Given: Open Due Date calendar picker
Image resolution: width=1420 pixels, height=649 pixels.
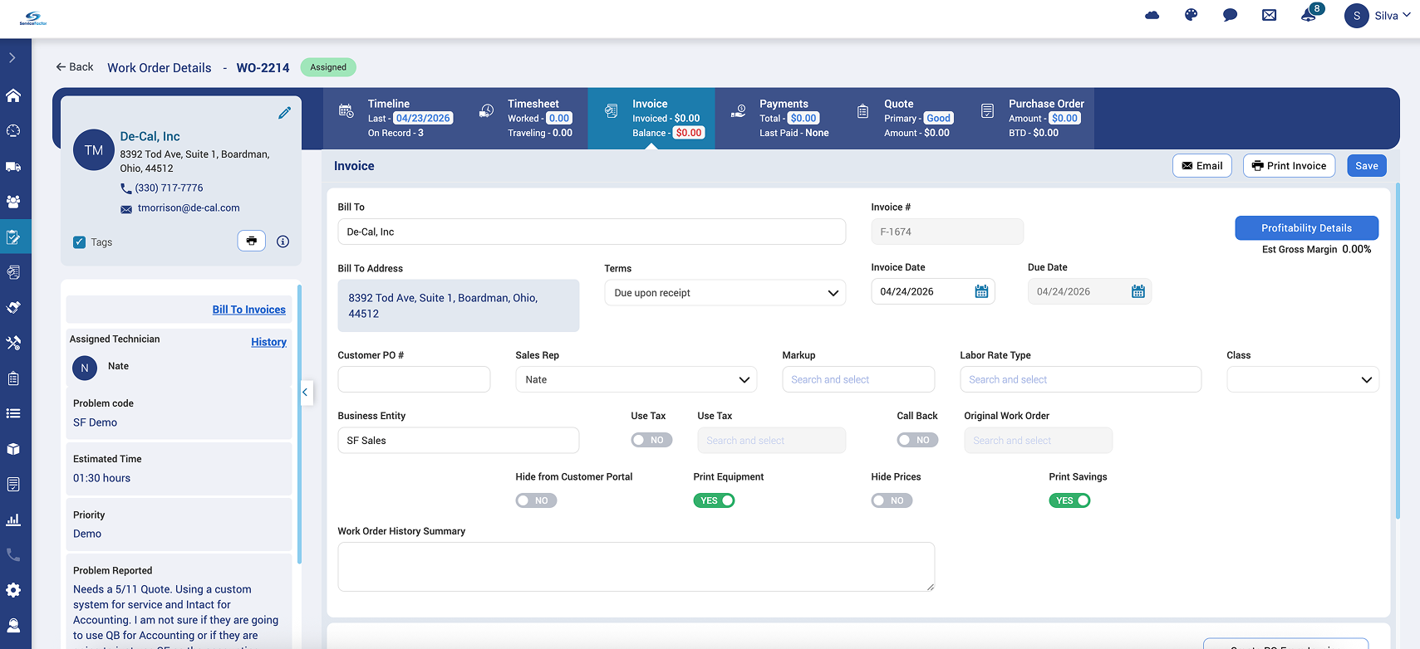Looking at the screenshot, I should (1138, 291).
